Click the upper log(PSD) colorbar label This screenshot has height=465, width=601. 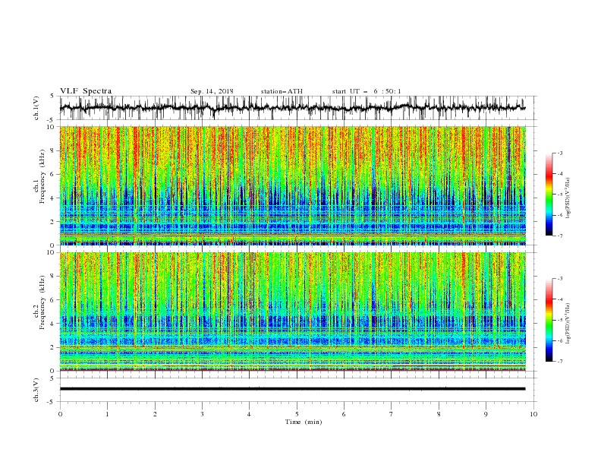tap(568, 198)
